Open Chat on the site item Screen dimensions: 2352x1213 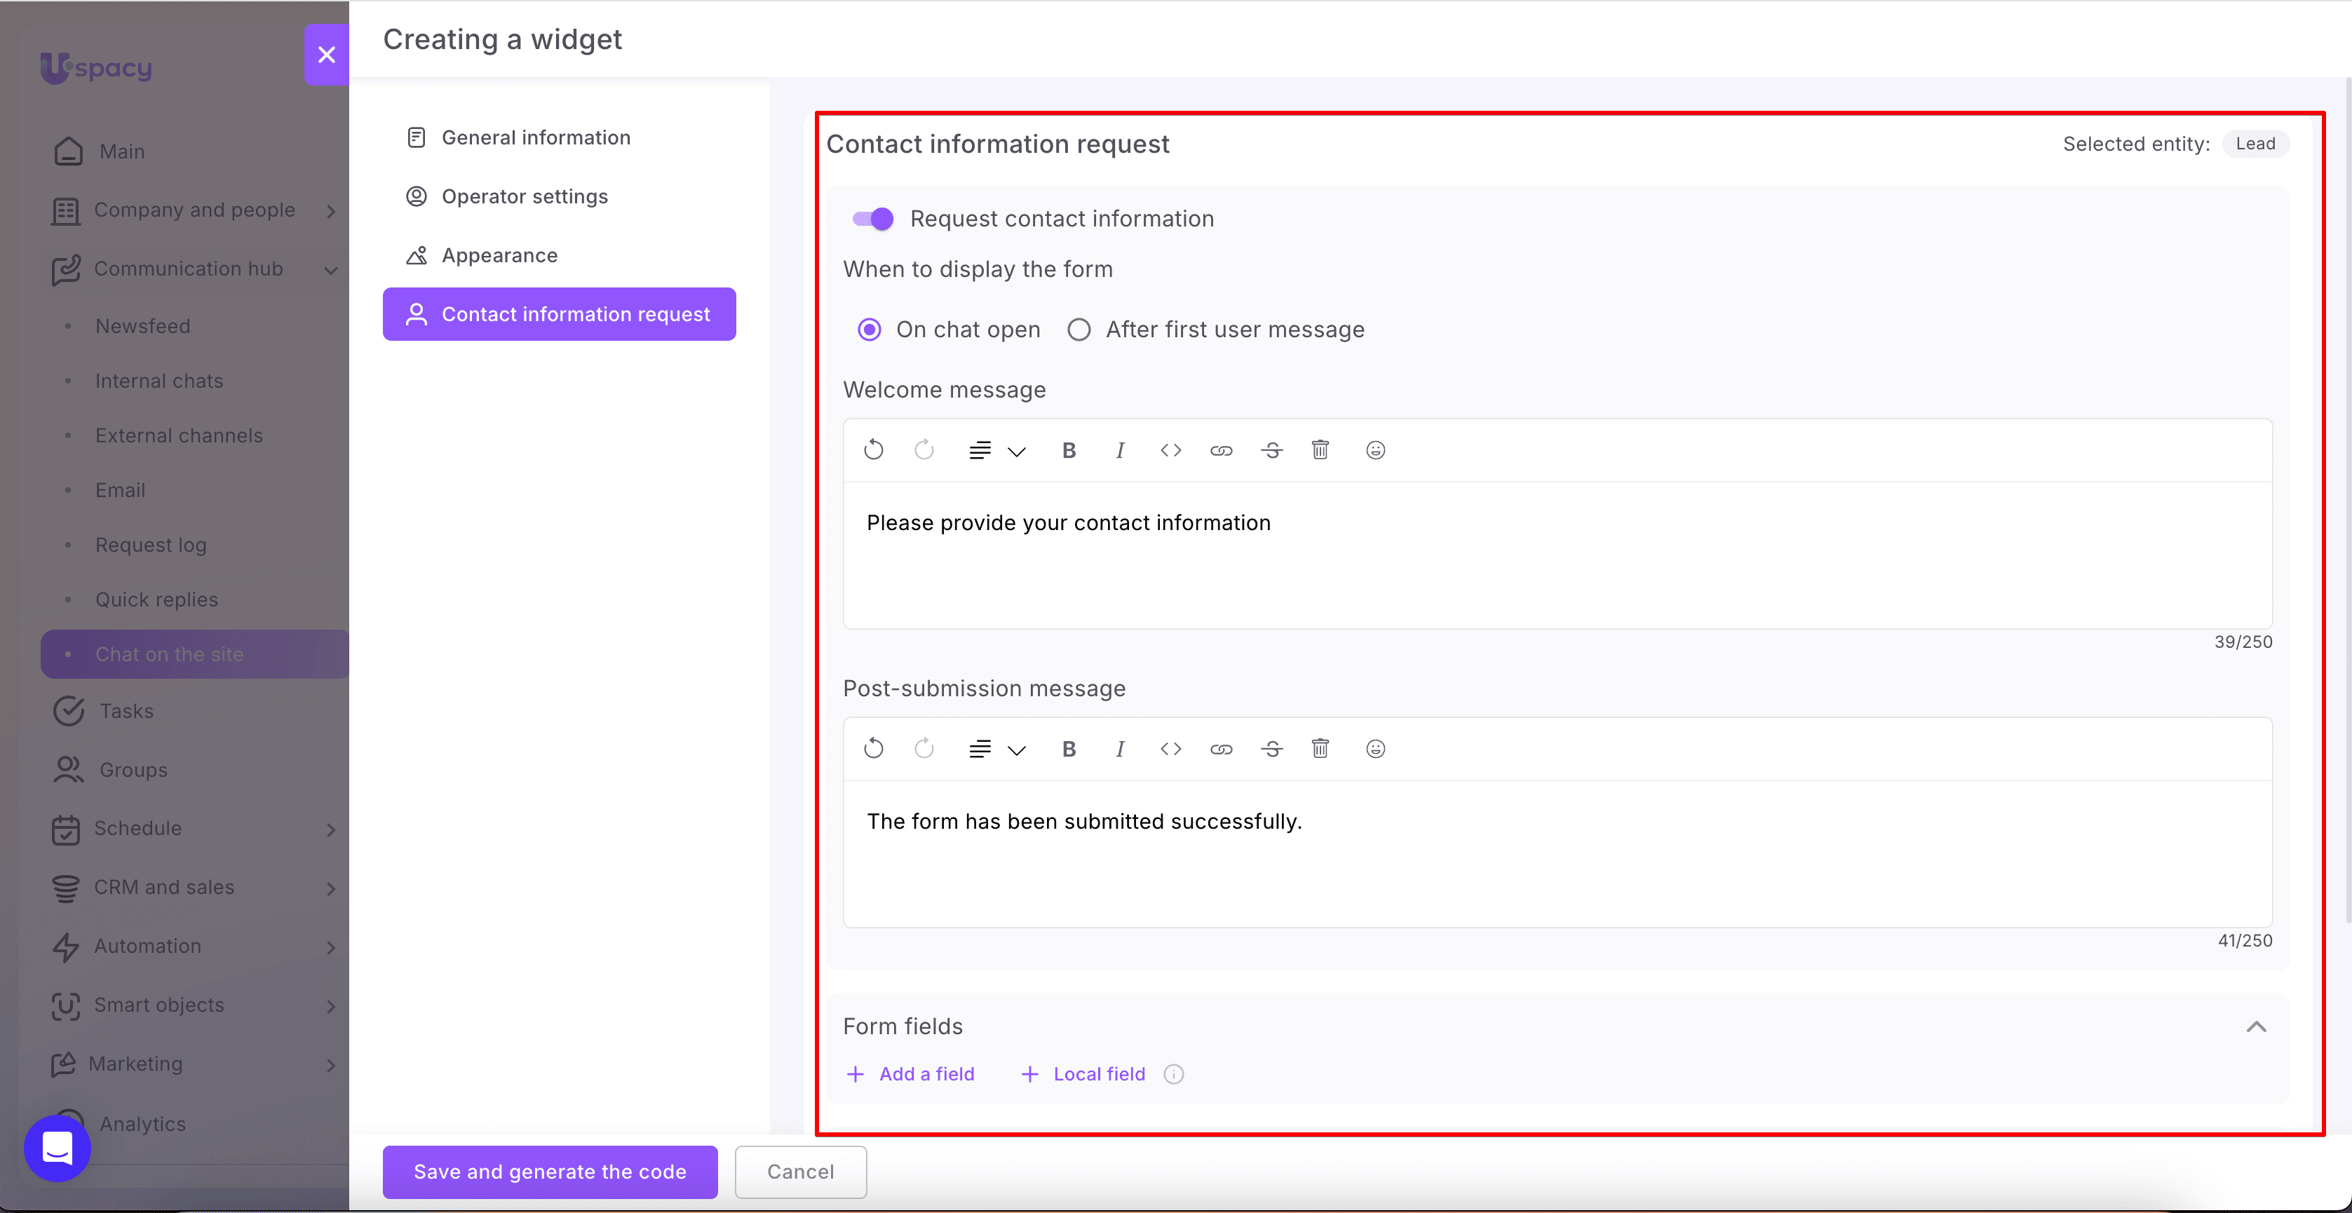[x=194, y=654]
